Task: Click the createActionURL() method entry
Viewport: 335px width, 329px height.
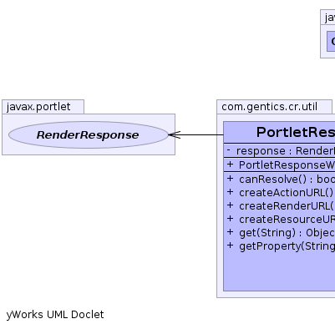Action: pos(287,193)
